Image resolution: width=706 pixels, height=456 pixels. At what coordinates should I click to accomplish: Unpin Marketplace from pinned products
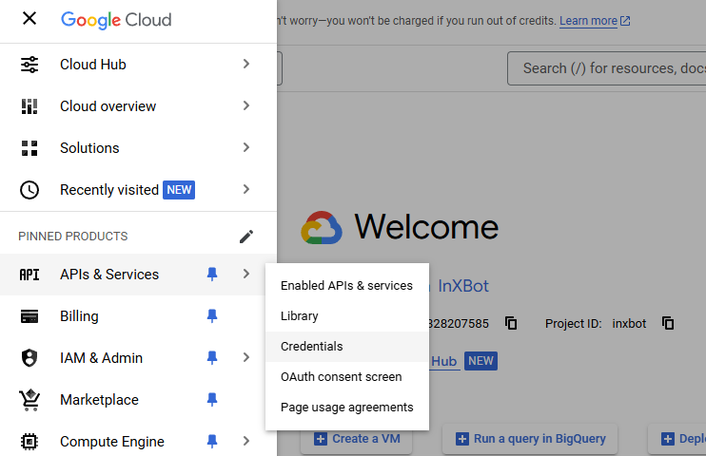pyautogui.click(x=212, y=400)
